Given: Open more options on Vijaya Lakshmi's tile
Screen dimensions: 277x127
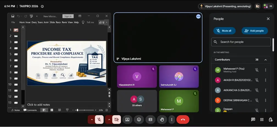Looking at the screenshot, I should 198,16.
